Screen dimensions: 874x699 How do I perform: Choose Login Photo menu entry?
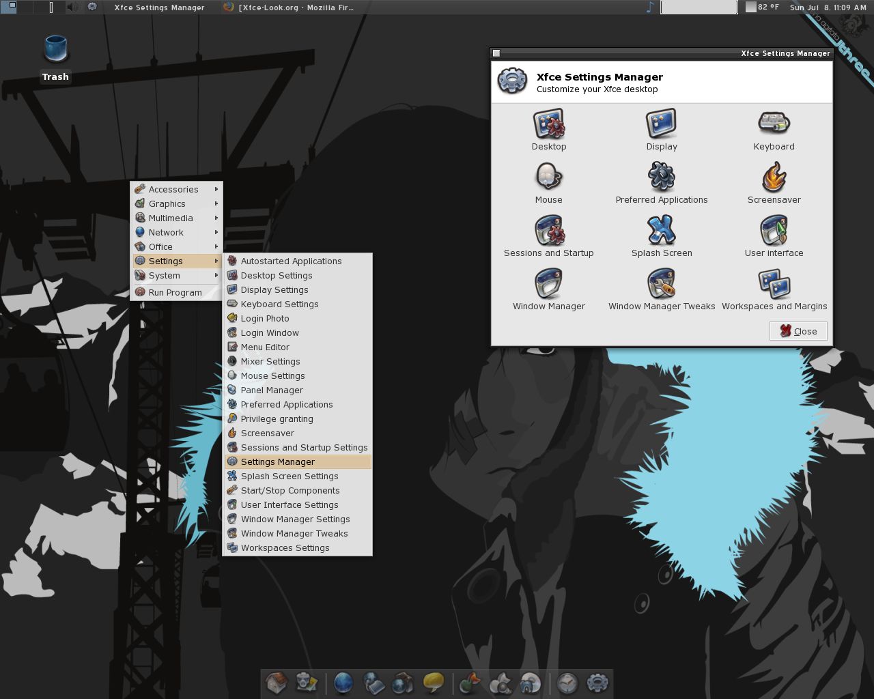pyautogui.click(x=298, y=318)
